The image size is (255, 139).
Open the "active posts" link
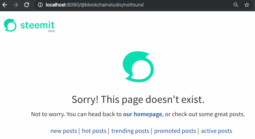tap(216, 131)
